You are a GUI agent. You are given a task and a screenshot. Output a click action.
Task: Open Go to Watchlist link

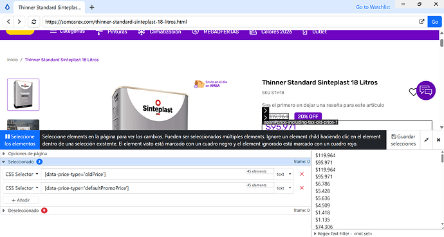(373, 7)
